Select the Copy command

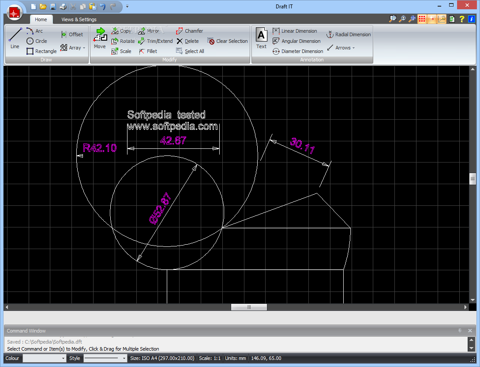pyautogui.click(x=121, y=31)
